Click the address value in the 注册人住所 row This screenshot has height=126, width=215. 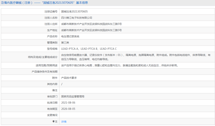[92, 24]
